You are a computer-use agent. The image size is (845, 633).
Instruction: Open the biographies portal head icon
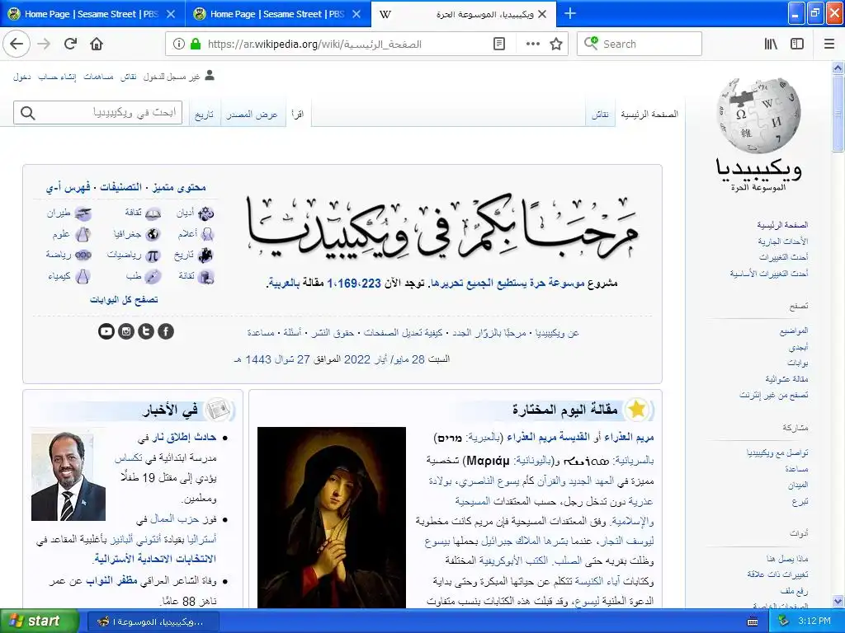pos(207,233)
